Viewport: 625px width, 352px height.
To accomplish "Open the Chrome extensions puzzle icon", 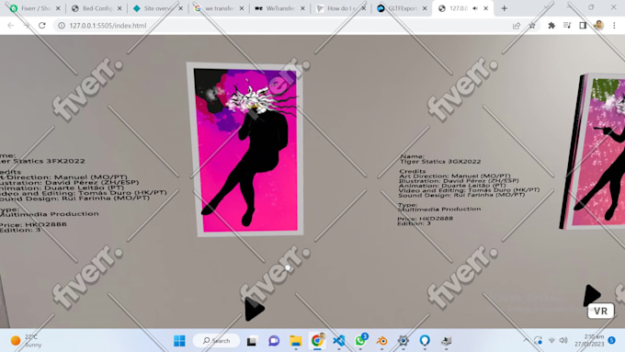I will (x=551, y=26).
